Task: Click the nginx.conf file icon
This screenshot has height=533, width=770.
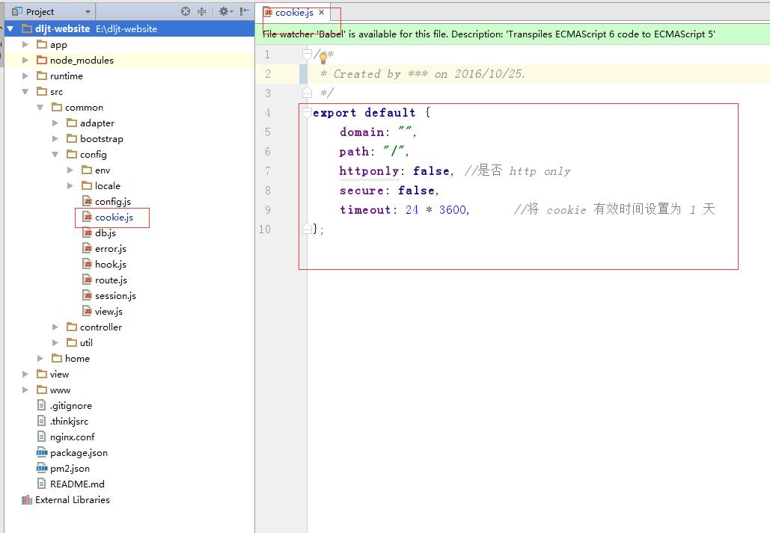Action: tap(42, 437)
